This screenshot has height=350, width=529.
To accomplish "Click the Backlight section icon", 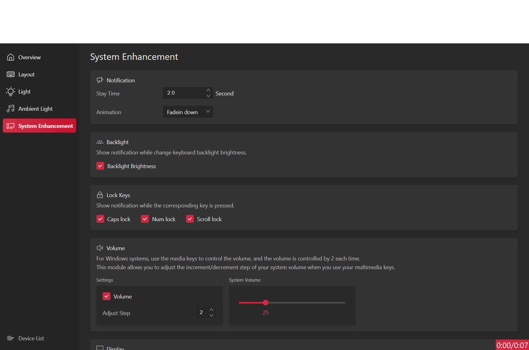I will (100, 142).
